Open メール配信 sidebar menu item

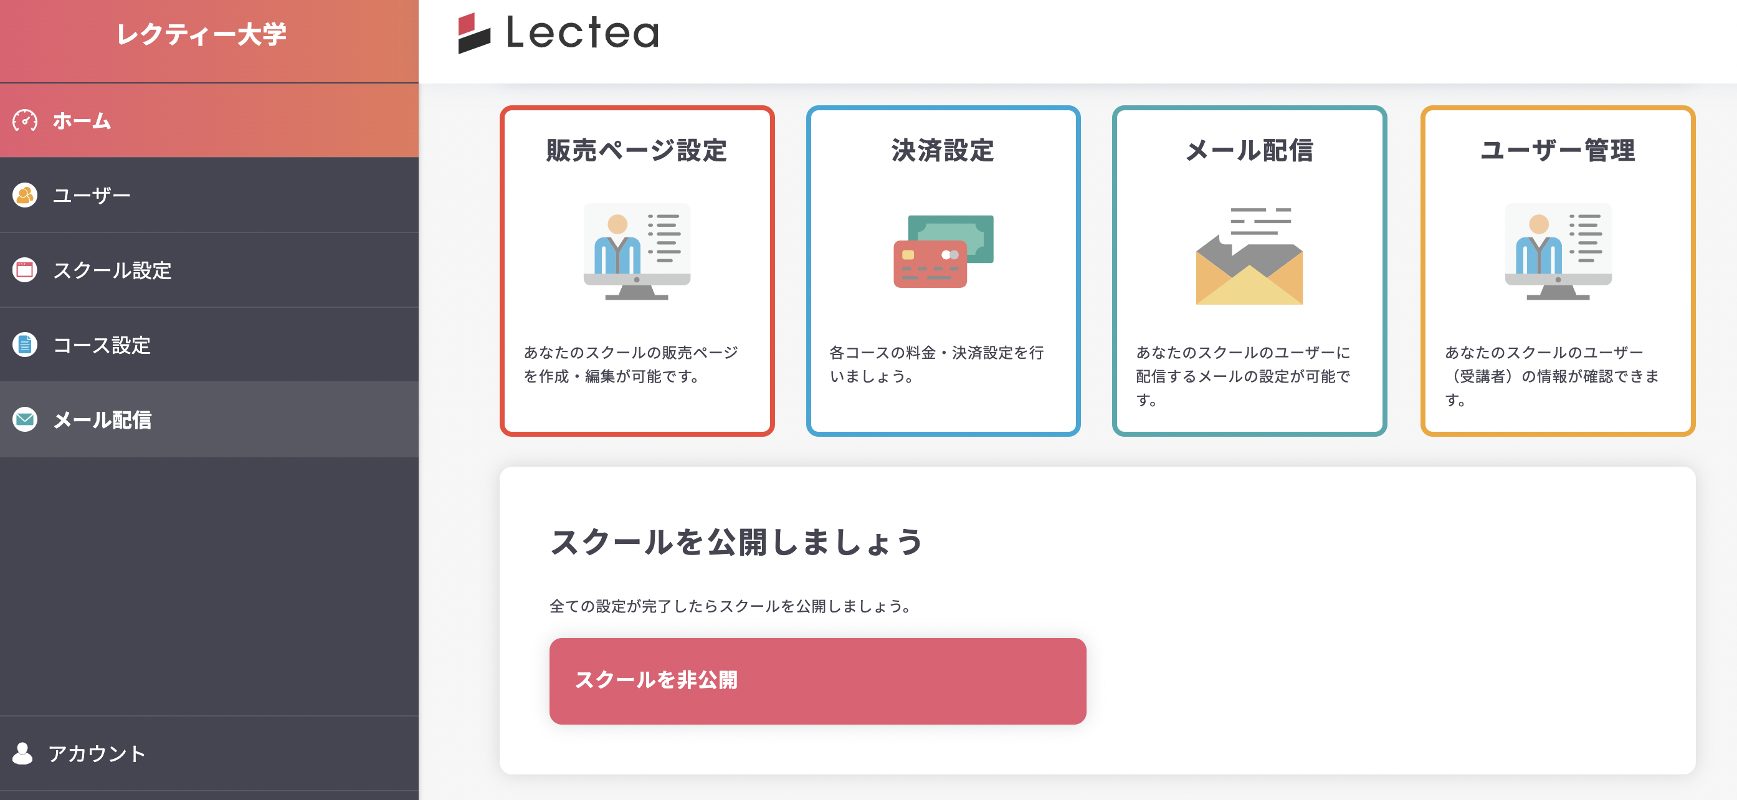click(103, 419)
